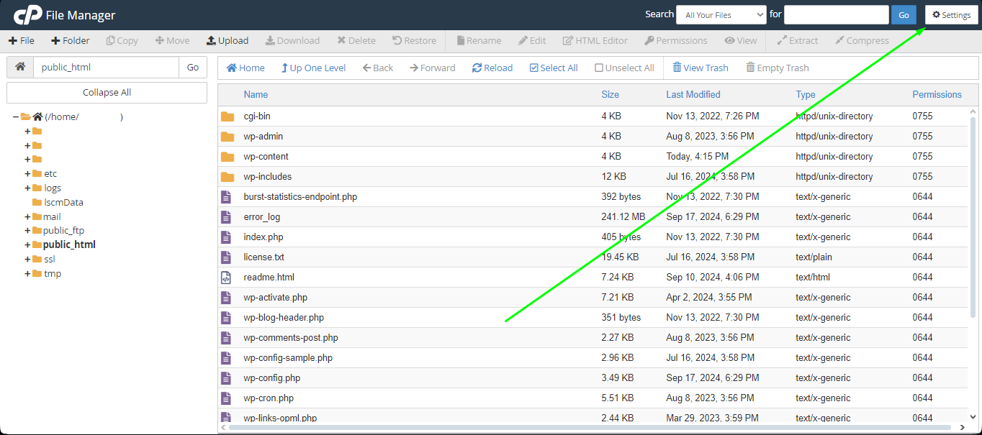Click the Download icon
The height and width of the screenshot is (435, 982).
[292, 40]
